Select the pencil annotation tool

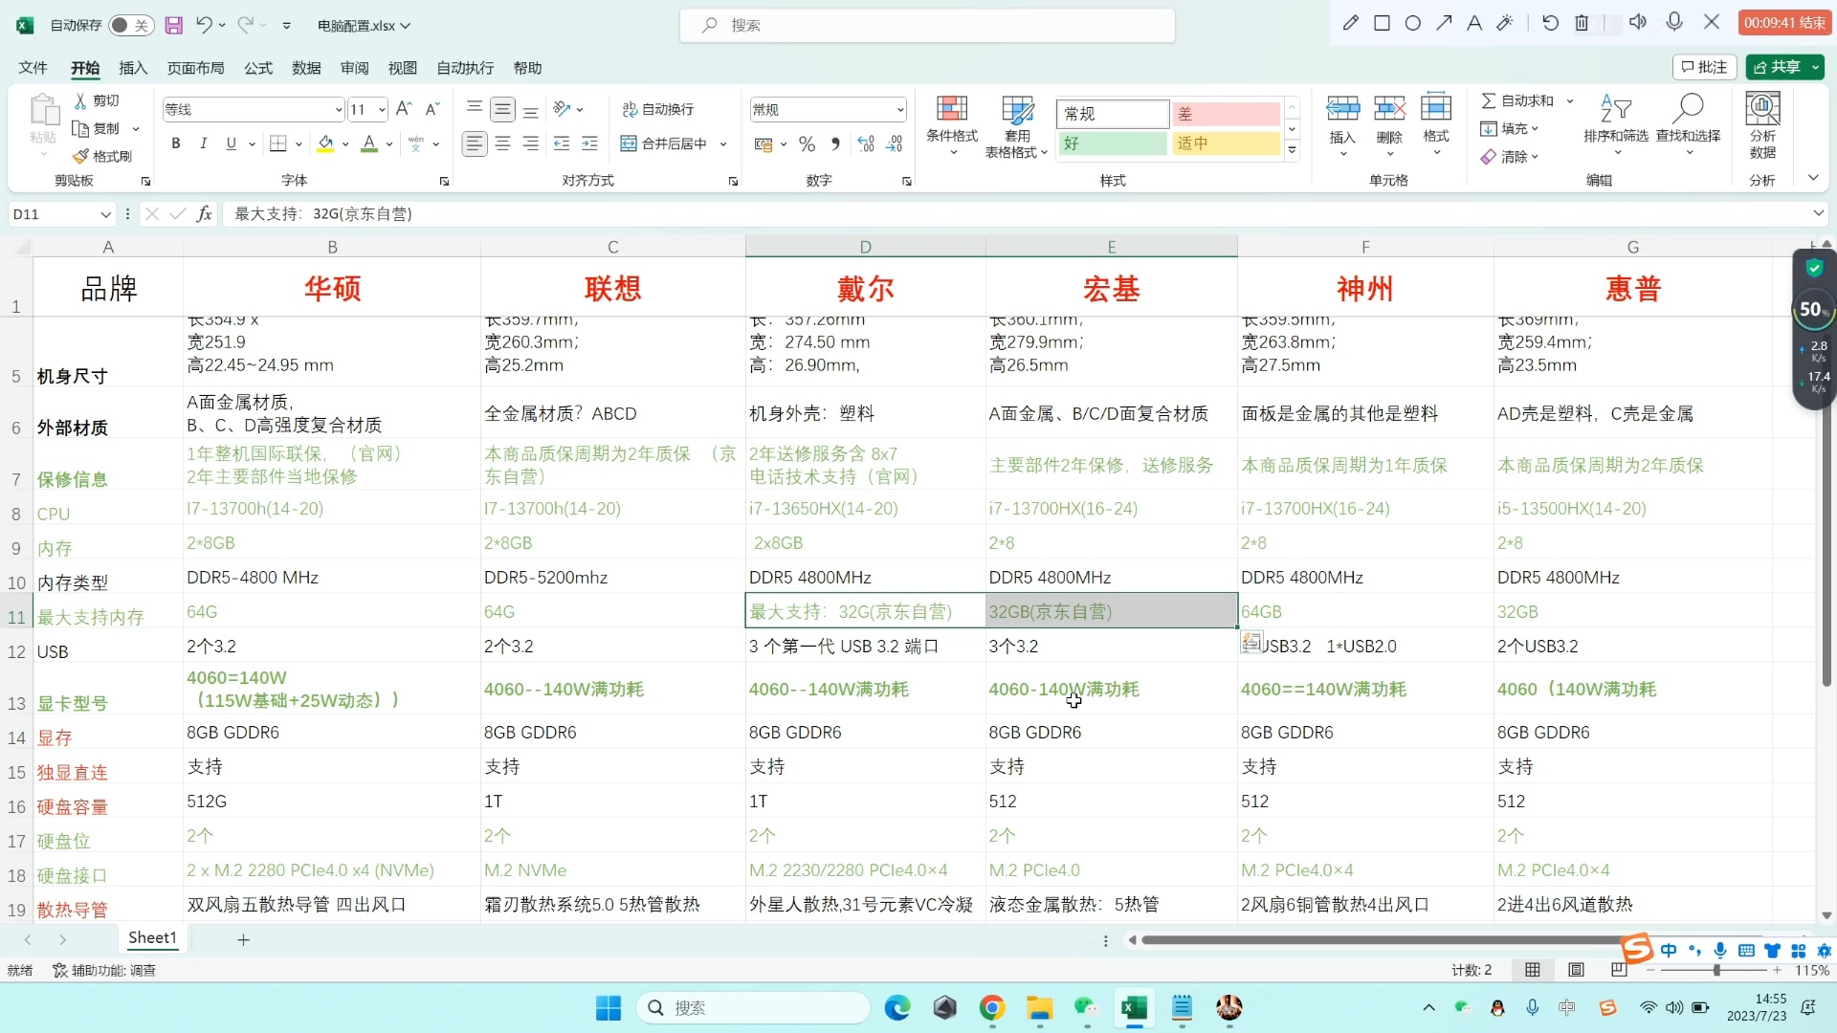[1351, 23]
